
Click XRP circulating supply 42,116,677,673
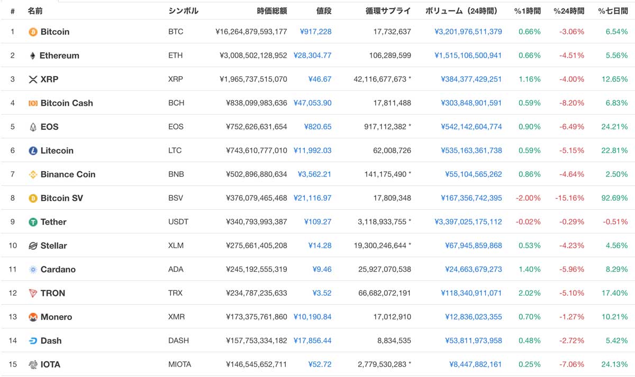pos(380,79)
